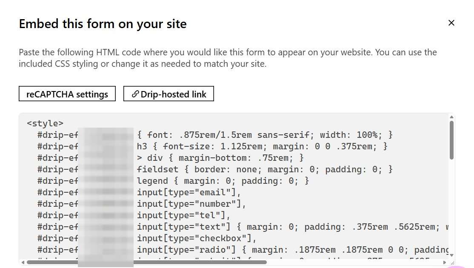Click the 'input[type="tel"],' code line

coord(134,215)
